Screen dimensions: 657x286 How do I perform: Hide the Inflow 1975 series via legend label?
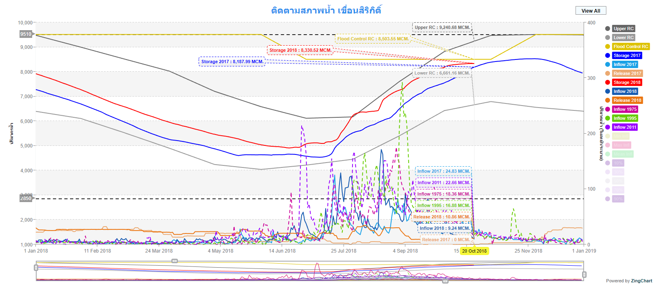tap(625, 109)
